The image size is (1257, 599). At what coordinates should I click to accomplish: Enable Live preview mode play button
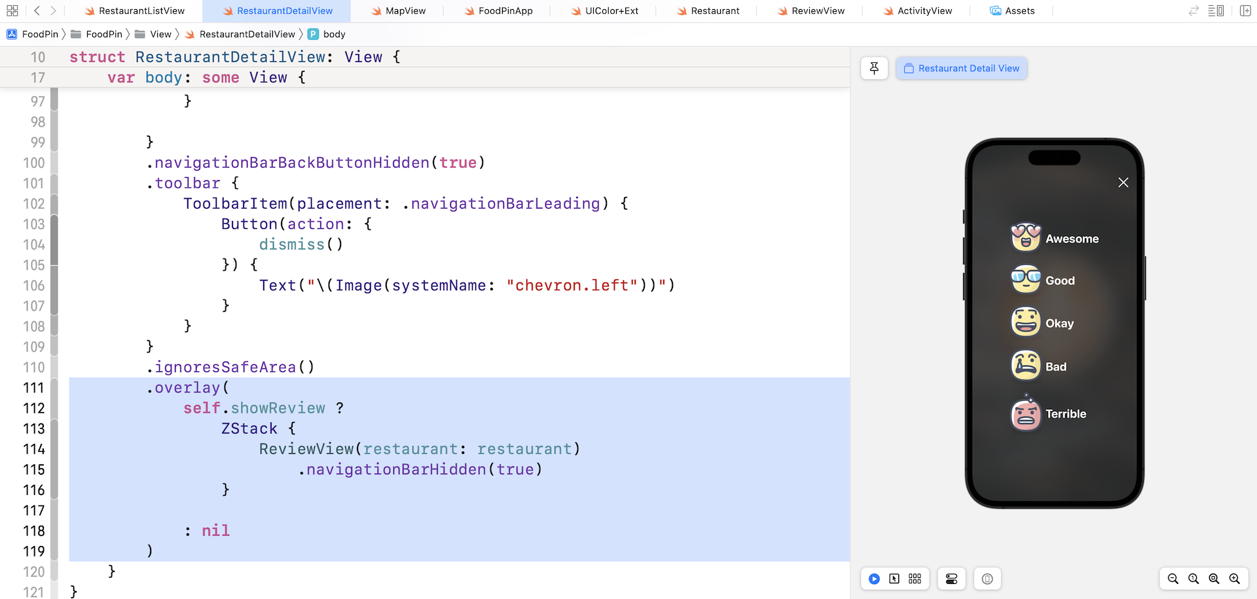tap(874, 579)
